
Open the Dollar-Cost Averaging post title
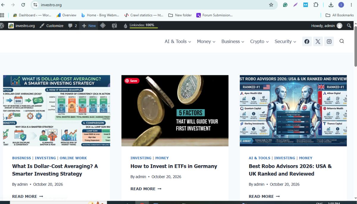pos(55,170)
